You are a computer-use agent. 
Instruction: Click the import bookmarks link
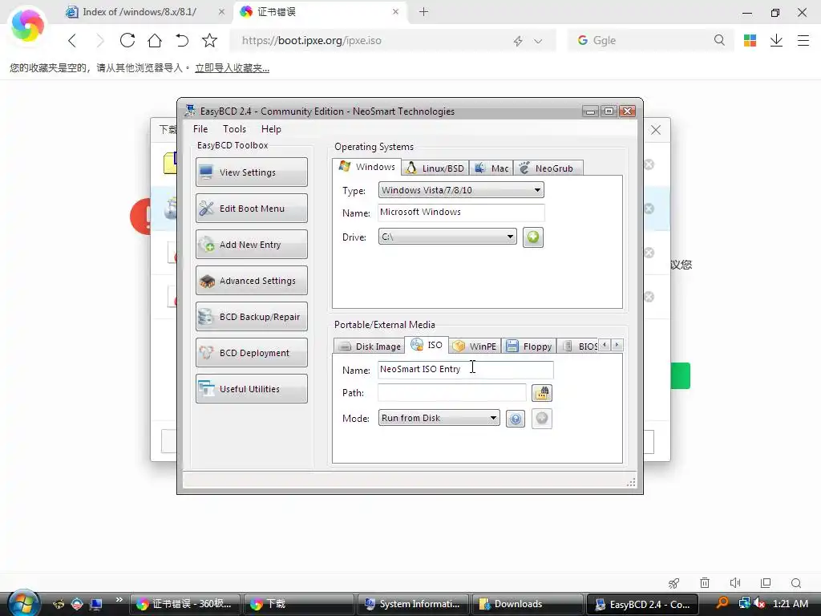232,68
